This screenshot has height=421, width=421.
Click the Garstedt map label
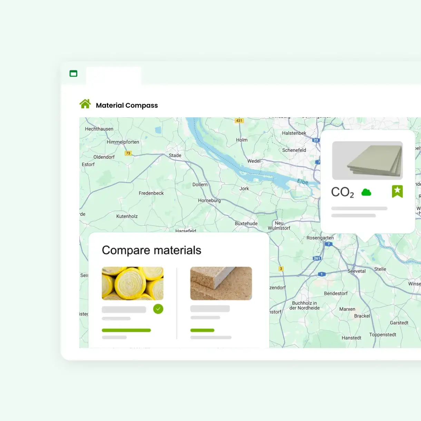pos(399,323)
